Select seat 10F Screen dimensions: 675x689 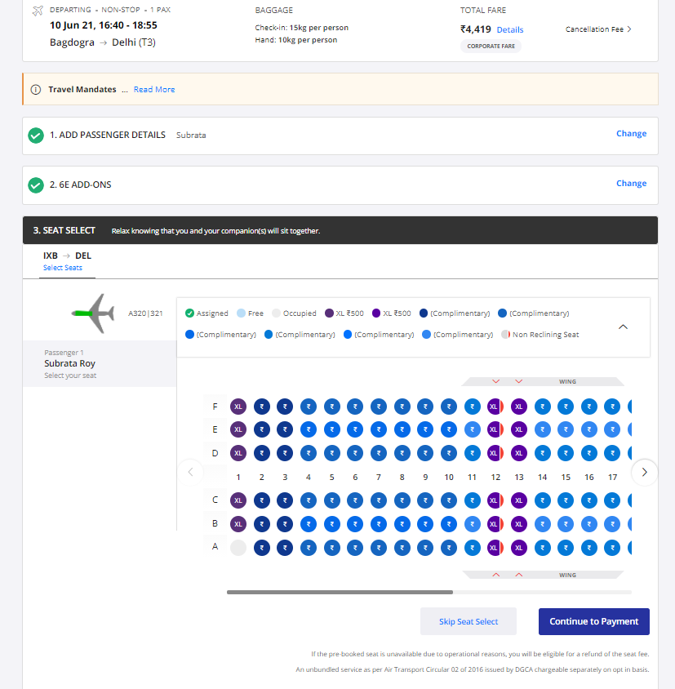449,407
